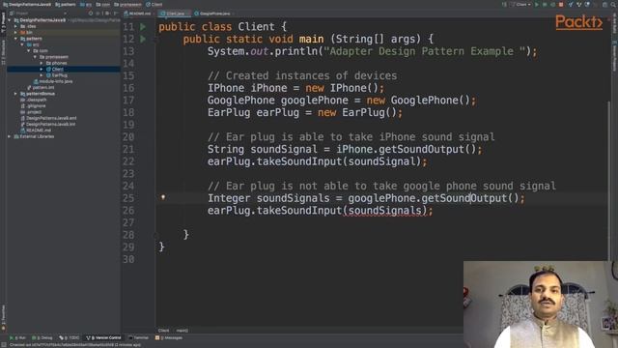This screenshot has height=348, width=618.
Task: Switch to the Client.java editor tab
Action: [174, 14]
